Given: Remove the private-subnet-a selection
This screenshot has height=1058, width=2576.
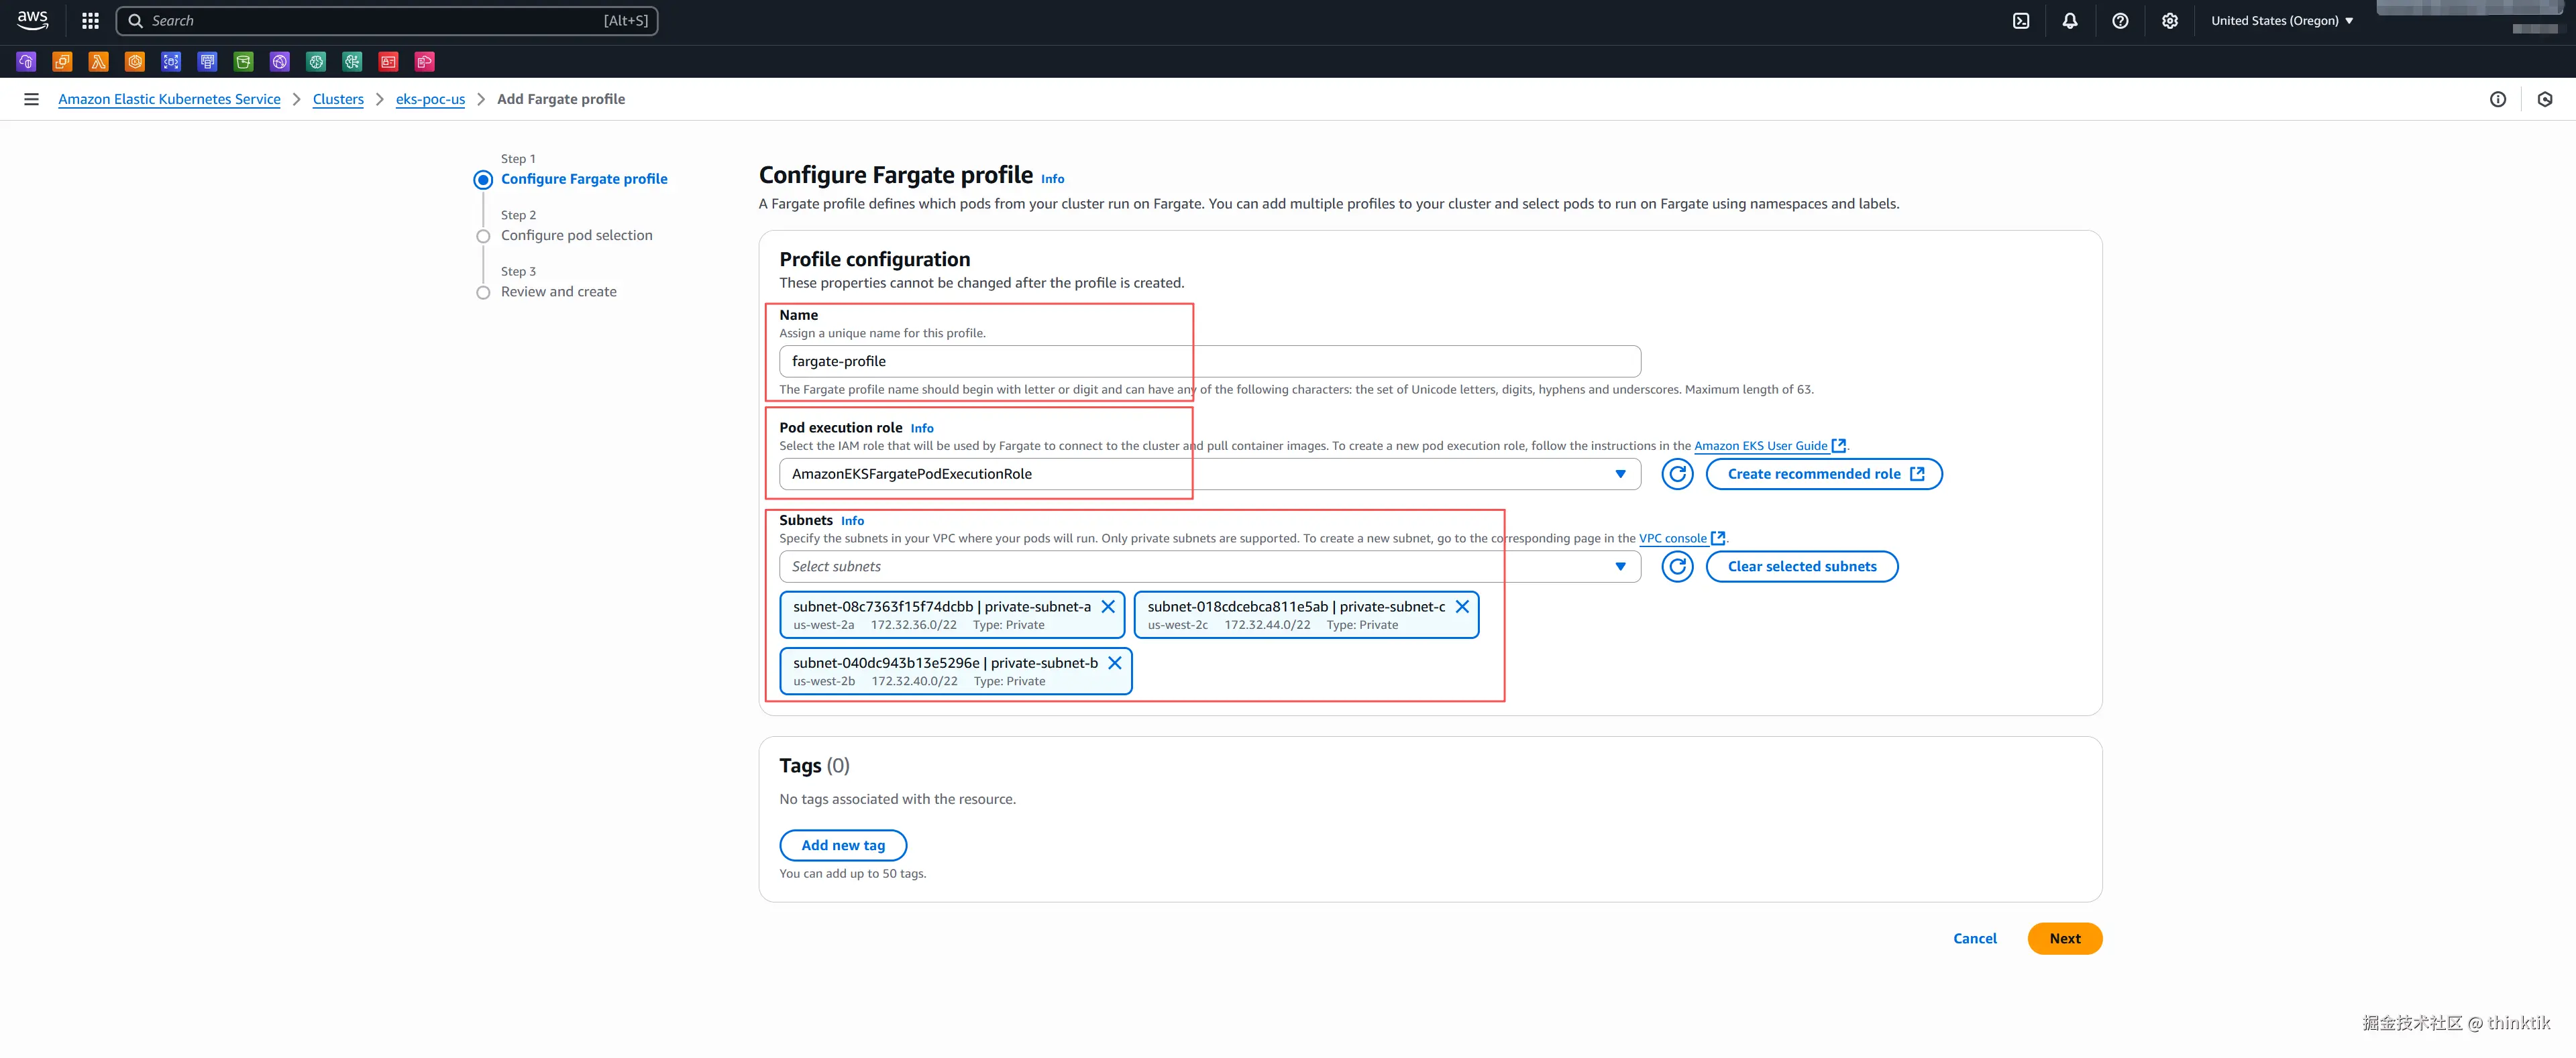Looking at the screenshot, I should point(1108,606).
